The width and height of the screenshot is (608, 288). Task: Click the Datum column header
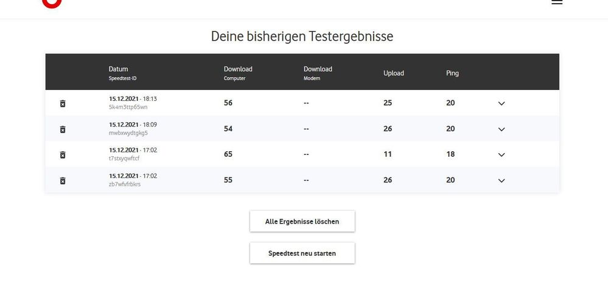(x=119, y=69)
